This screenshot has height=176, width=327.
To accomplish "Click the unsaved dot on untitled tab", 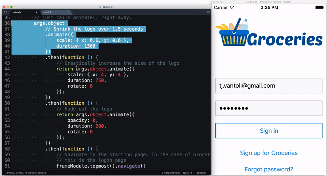I will [x=67, y=12].
